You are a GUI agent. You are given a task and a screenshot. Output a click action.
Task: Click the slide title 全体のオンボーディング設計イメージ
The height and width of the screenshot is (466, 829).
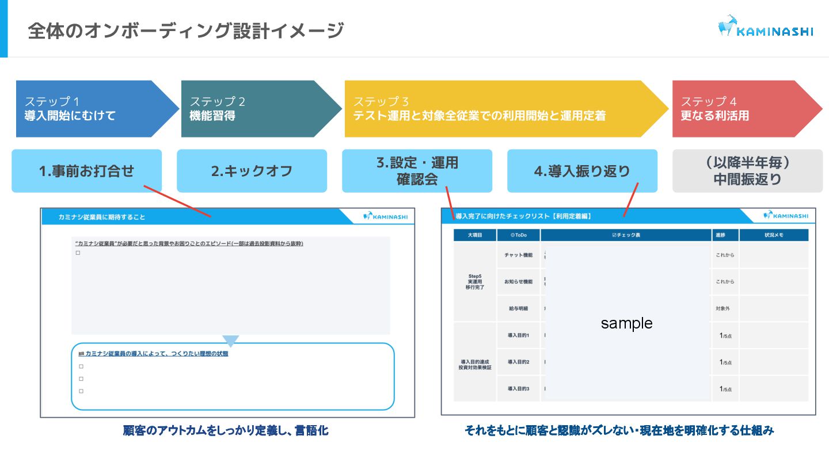(x=186, y=30)
